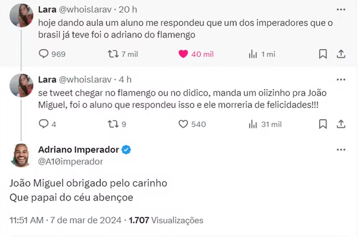Open the @A10imperador handle link

71,162
